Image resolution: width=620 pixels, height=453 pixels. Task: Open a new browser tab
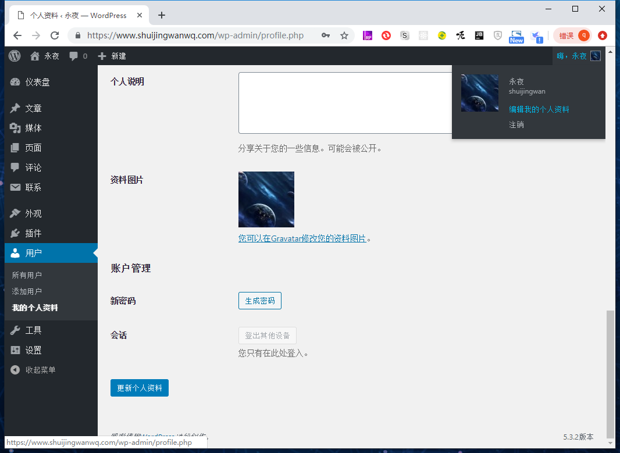[x=161, y=16]
